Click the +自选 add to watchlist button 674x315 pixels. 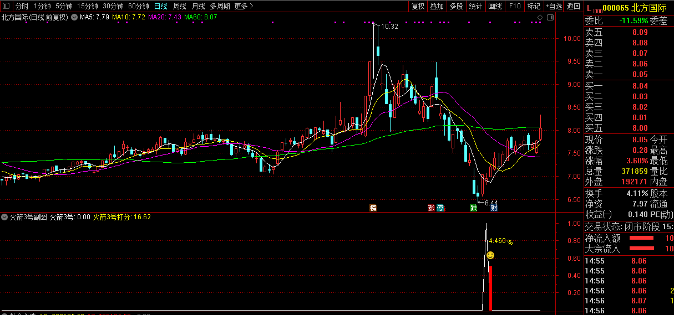tap(554, 6)
